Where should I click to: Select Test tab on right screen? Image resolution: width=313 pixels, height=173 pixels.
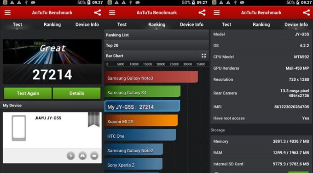(x=226, y=24)
